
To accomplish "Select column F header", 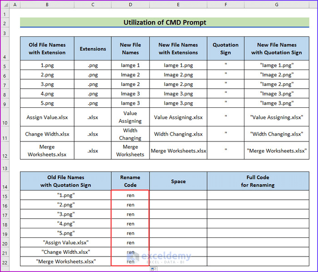I will pyautogui.click(x=225, y=5).
